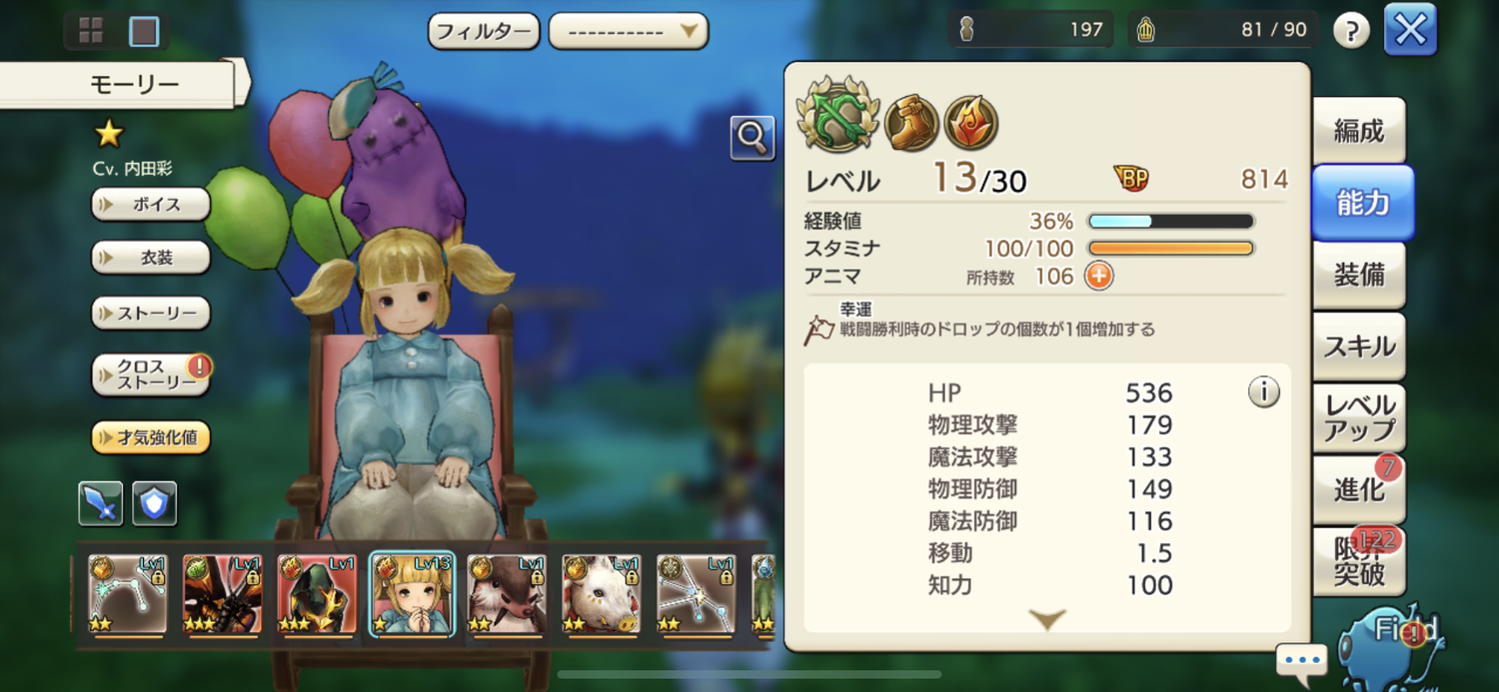Open the chat speech bubble icon
The height and width of the screenshot is (692, 1499).
tap(1301, 661)
